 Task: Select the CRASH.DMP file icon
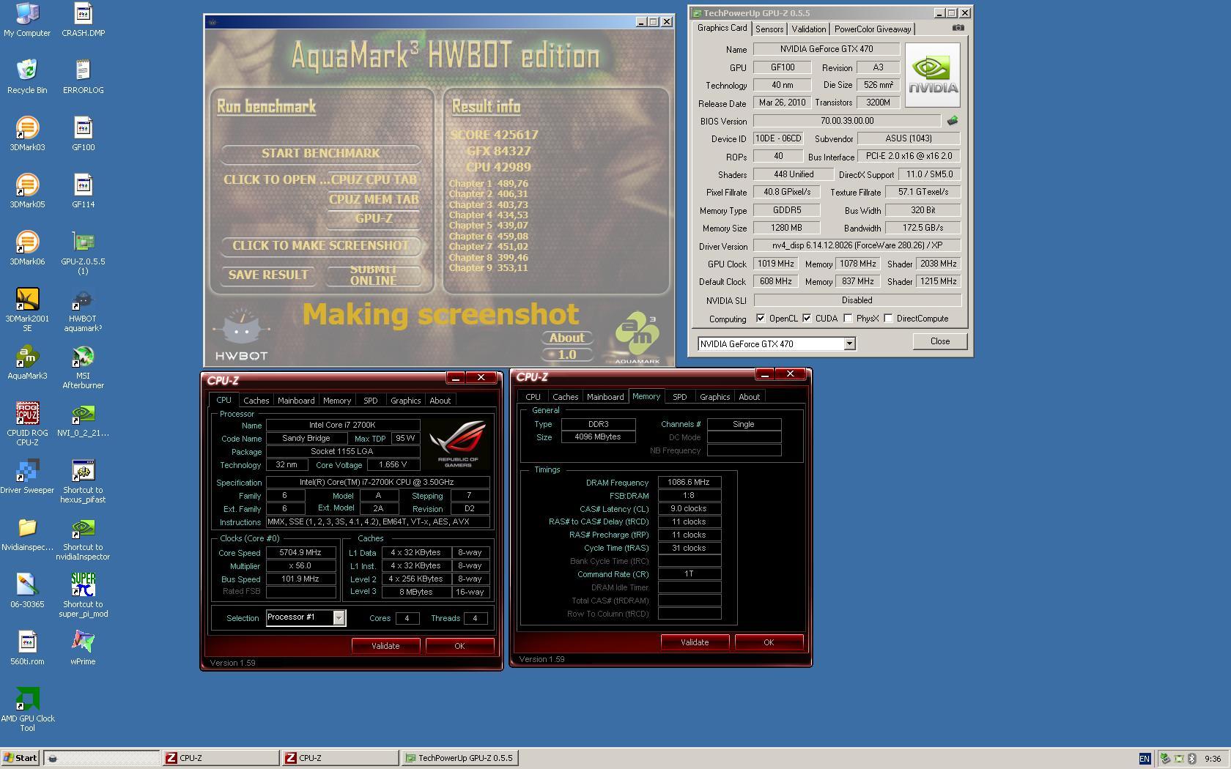coord(83,20)
